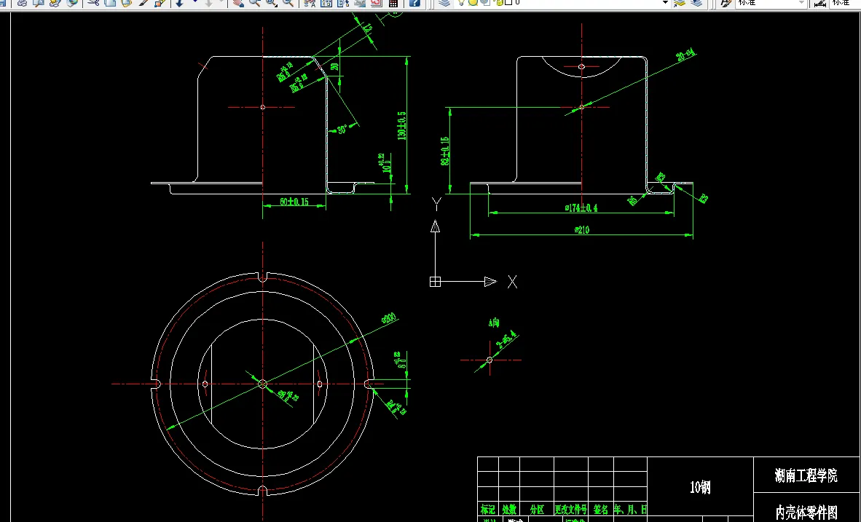This screenshot has height=522, width=861.
Task: Activate the Pan hand tool
Action: click(x=237, y=3)
